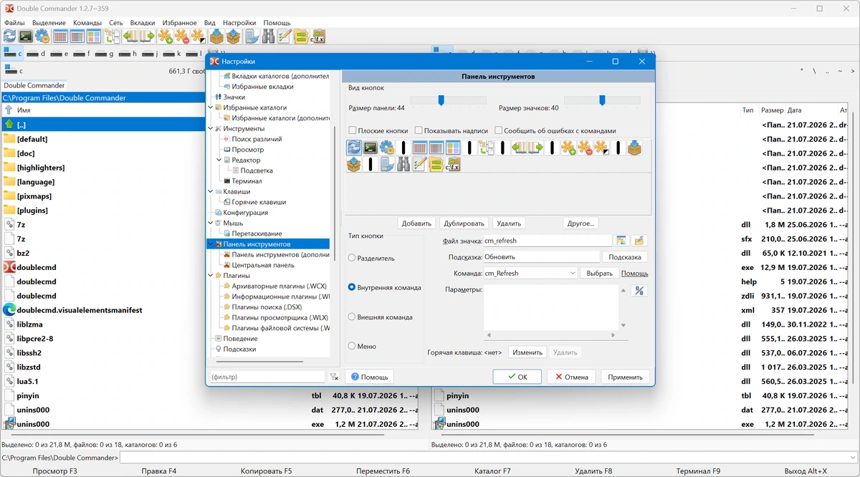Screen dimensions: 860x477
Task: Click the open folder icon next to icon file
Action: tap(639, 241)
